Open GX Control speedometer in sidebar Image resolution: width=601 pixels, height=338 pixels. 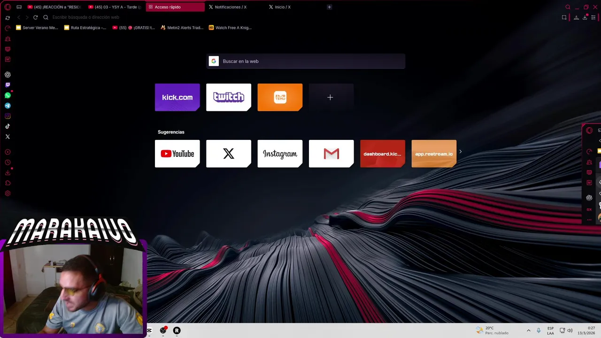[x=8, y=29]
